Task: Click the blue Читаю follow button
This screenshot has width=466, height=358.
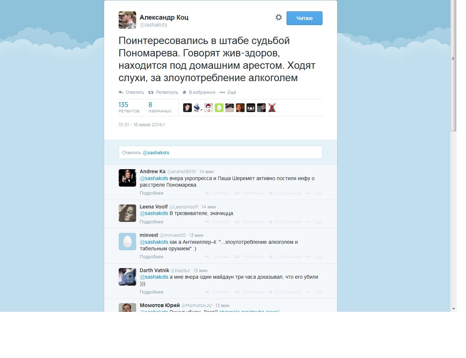Action: click(x=304, y=18)
